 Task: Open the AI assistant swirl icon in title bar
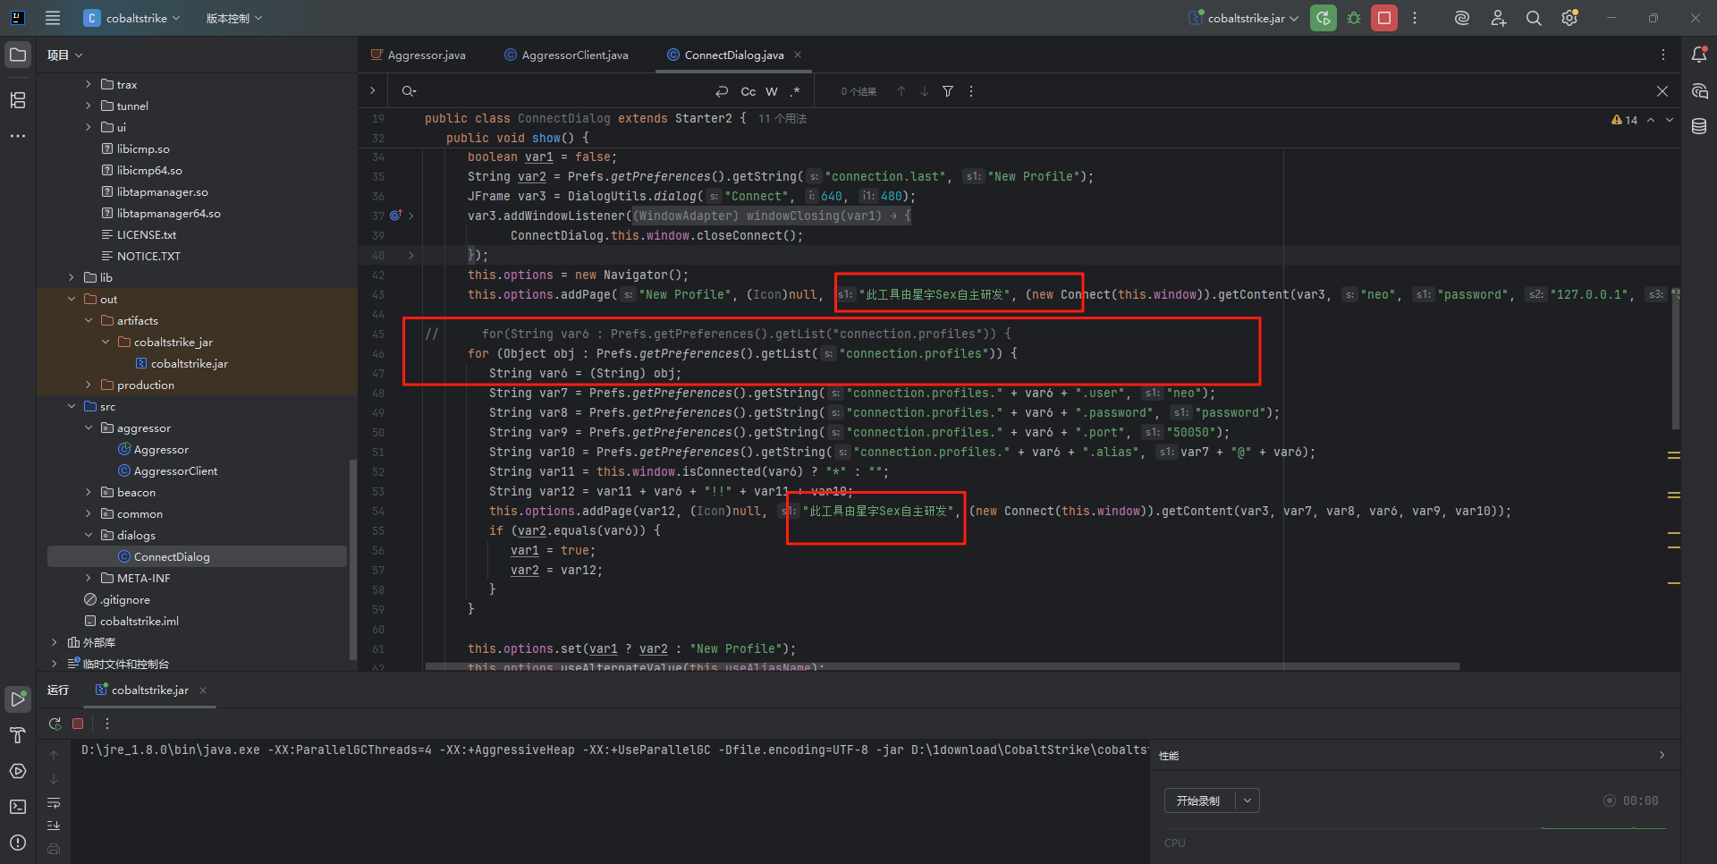pyautogui.click(x=1462, y=18)
